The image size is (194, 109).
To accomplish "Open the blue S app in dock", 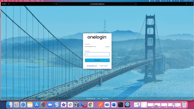I will tap(57, 105).
